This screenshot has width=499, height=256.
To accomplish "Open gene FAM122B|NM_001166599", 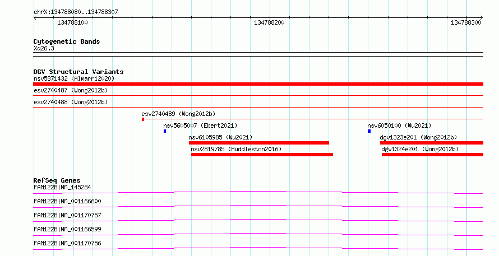I will (67, 229).
